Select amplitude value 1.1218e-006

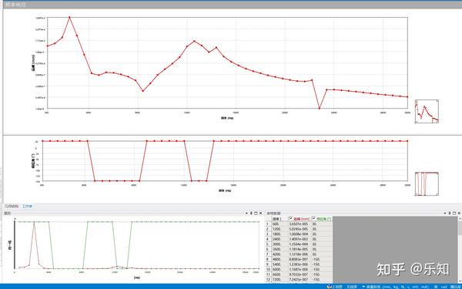click(x=300, y=254)
